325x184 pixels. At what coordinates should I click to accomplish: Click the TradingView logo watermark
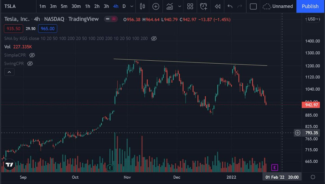(x=9, y=164)
